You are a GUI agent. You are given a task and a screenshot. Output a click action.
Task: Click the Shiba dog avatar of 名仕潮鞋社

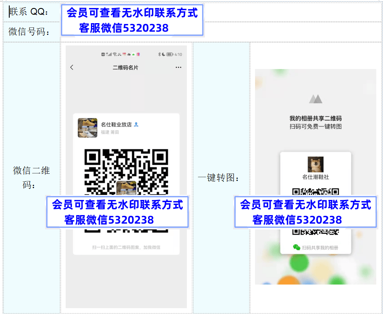click(315, 165)
